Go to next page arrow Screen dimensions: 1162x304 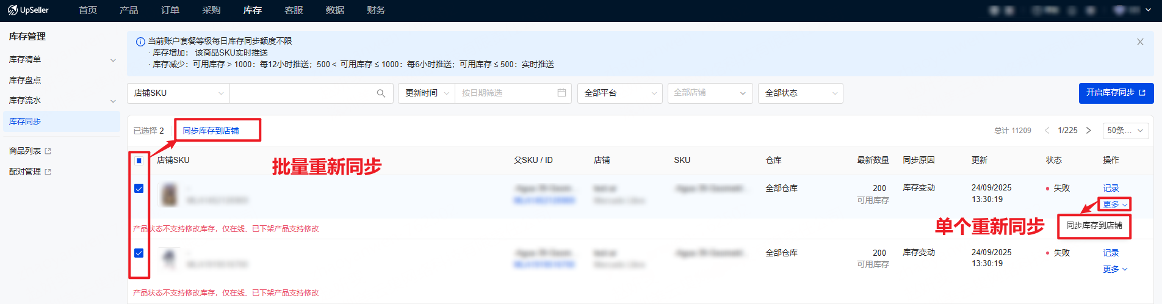coord(1088,131)
